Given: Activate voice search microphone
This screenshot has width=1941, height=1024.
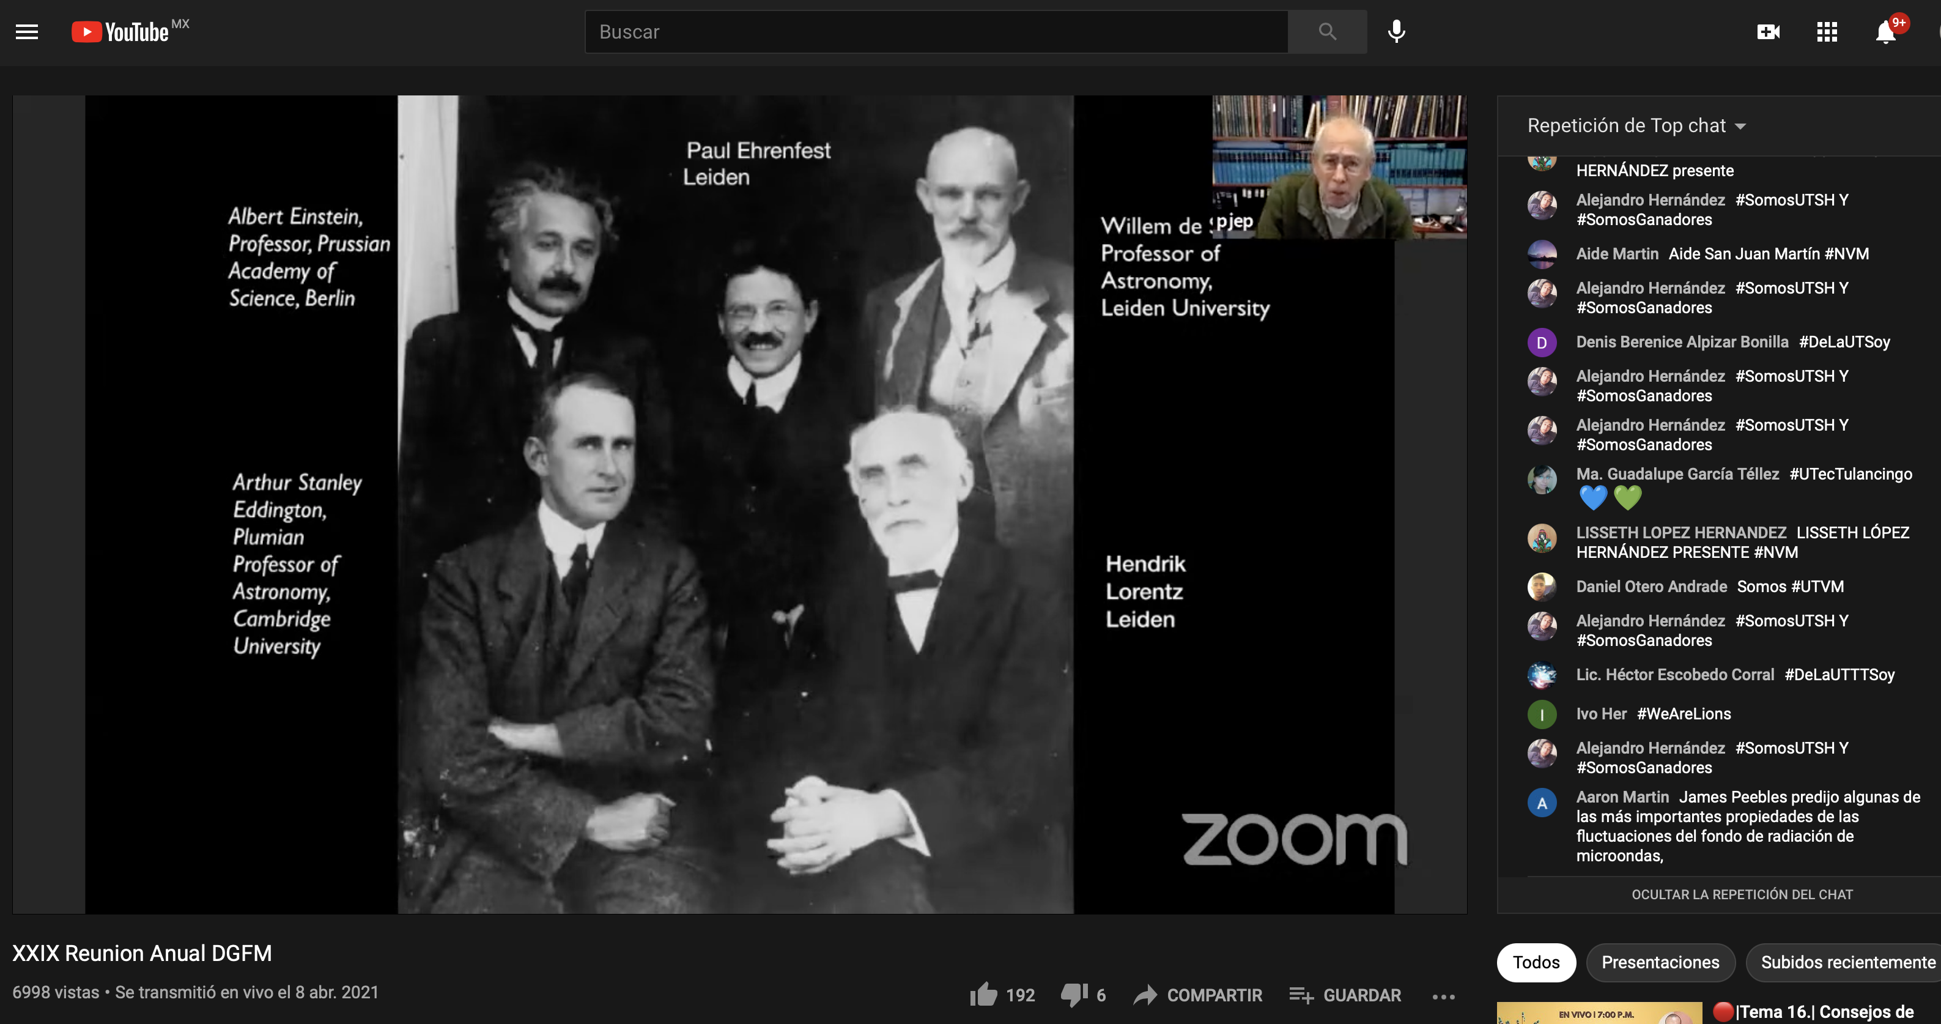Looking at the screenshot, I should (1396, 32).
